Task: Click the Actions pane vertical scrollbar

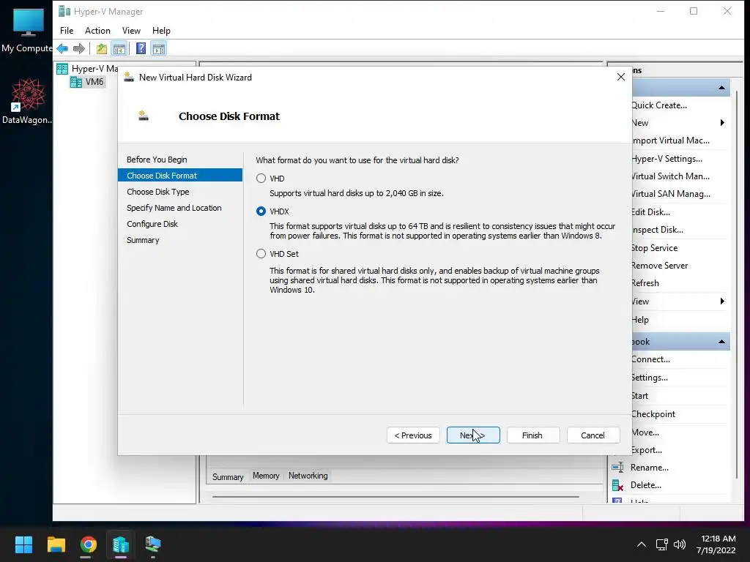Action: 737,285
